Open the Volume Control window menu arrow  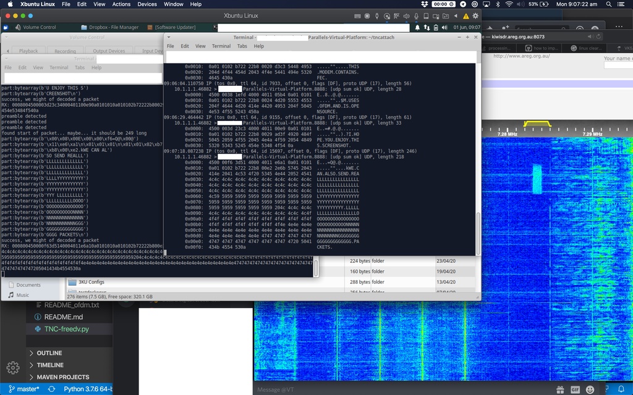6,37
